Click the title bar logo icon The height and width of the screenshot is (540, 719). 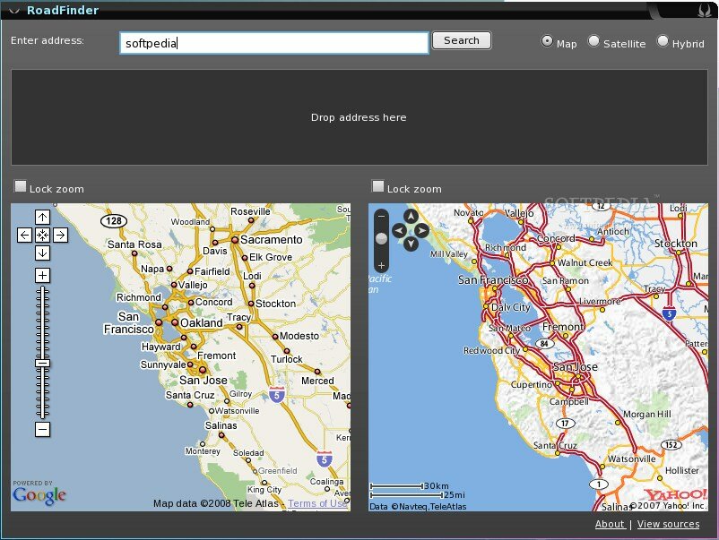[704, 10]
